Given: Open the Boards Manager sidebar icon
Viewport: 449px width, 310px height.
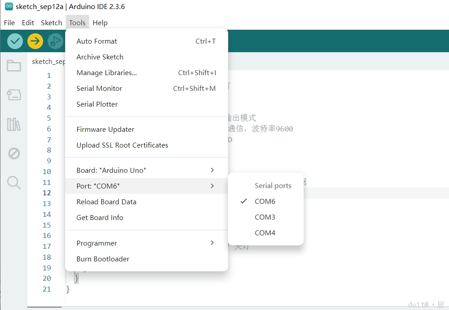Looking at the screenshot, I should pyautogui.click(x=14, y=94).
